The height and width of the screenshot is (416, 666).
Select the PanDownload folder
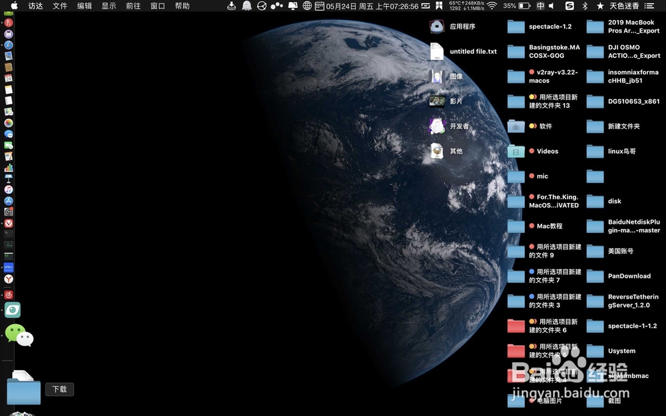(619, 276)
